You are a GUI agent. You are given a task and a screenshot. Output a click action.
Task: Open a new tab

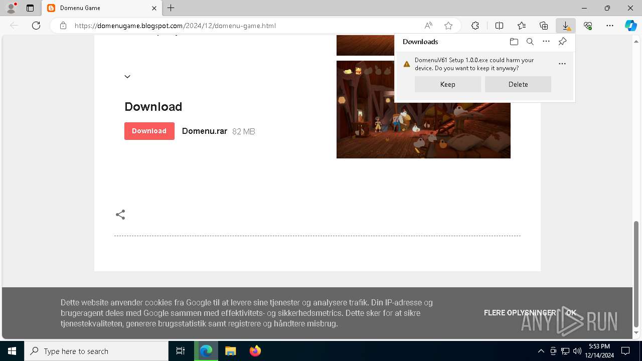click(171, 8)
